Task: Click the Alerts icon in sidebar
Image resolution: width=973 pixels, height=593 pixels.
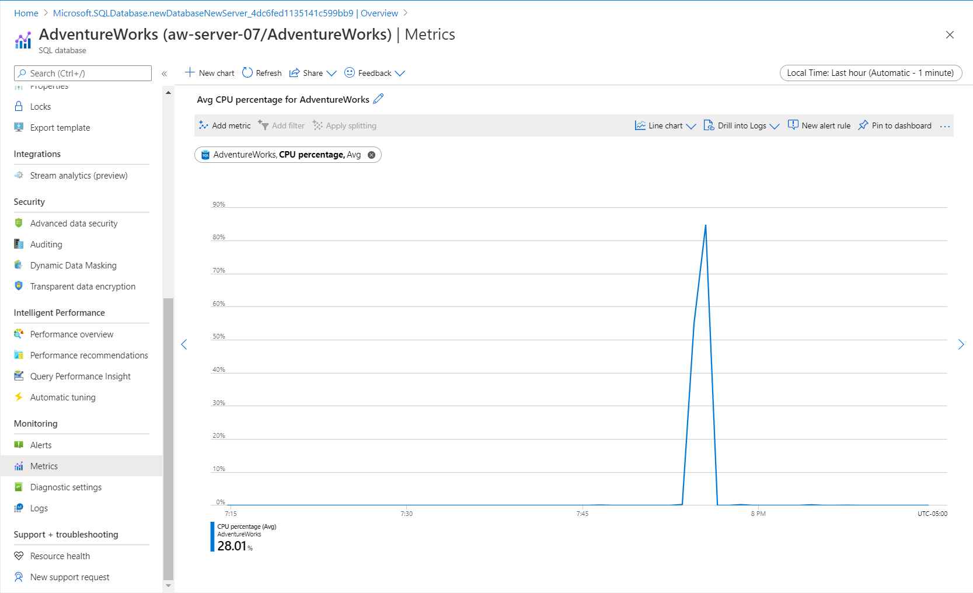Action: [x=19, y=445]
